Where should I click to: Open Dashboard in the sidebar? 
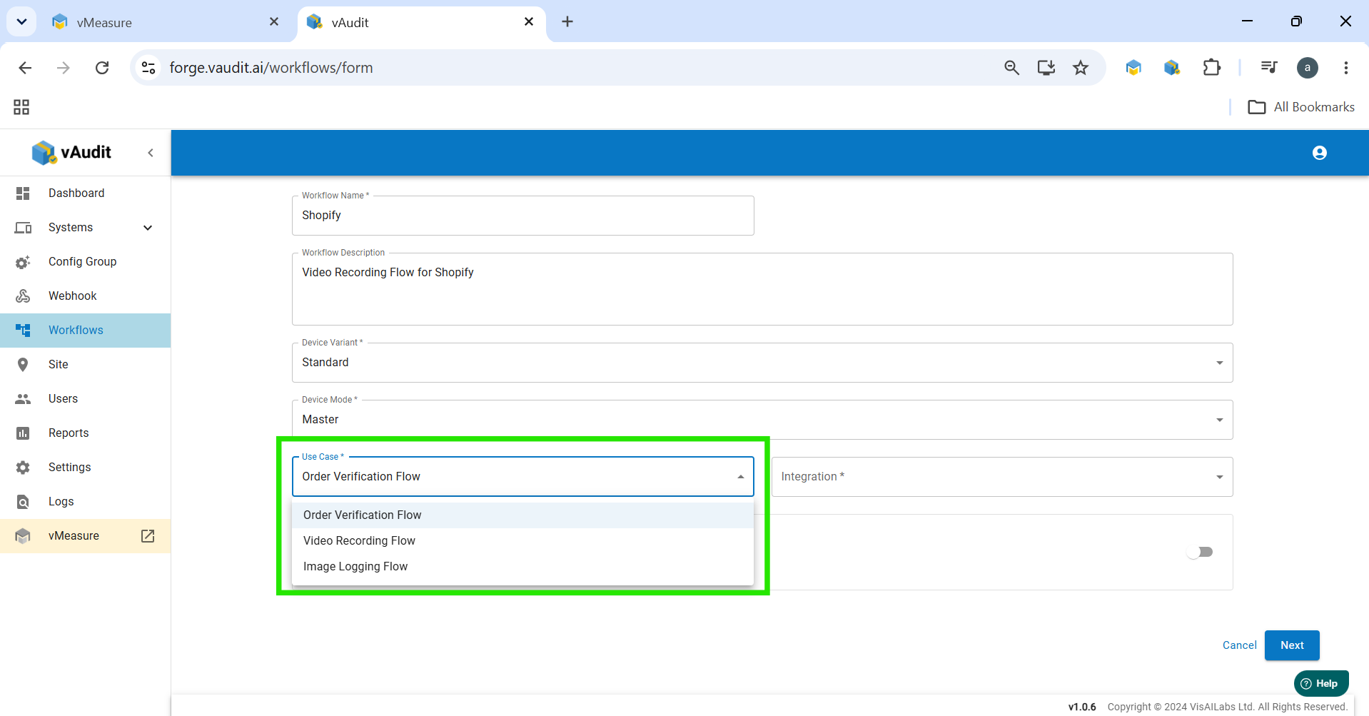tap(85, 193)
